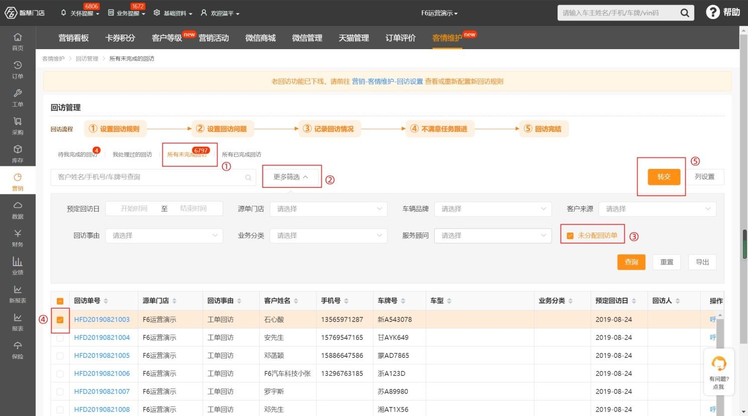
Task: Check row HFD20190821006 checkbox
Action: point(60,374)
